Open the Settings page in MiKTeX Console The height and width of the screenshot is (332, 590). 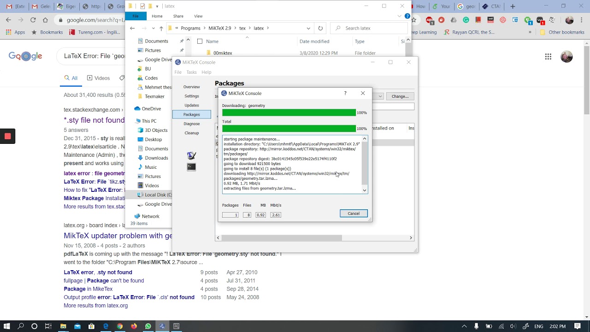191,96
